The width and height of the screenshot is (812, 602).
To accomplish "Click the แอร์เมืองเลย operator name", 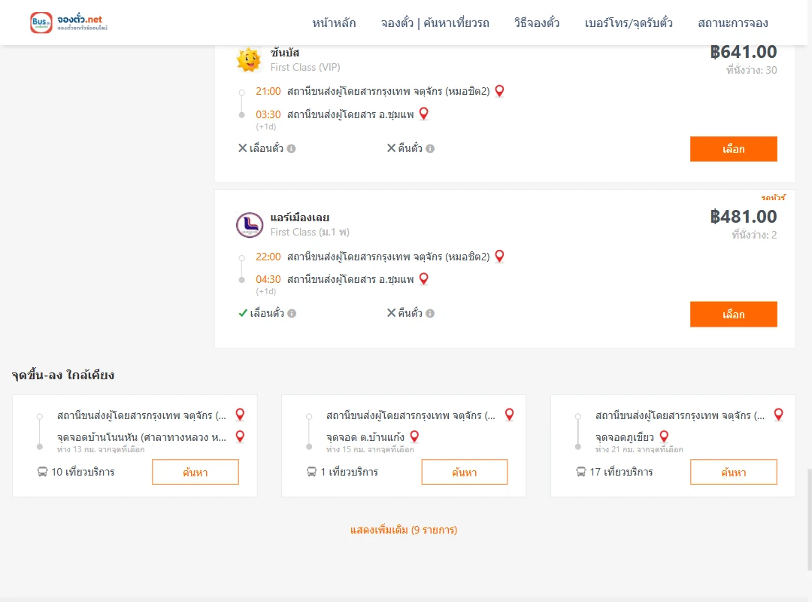I will click(x=300, y=217).
